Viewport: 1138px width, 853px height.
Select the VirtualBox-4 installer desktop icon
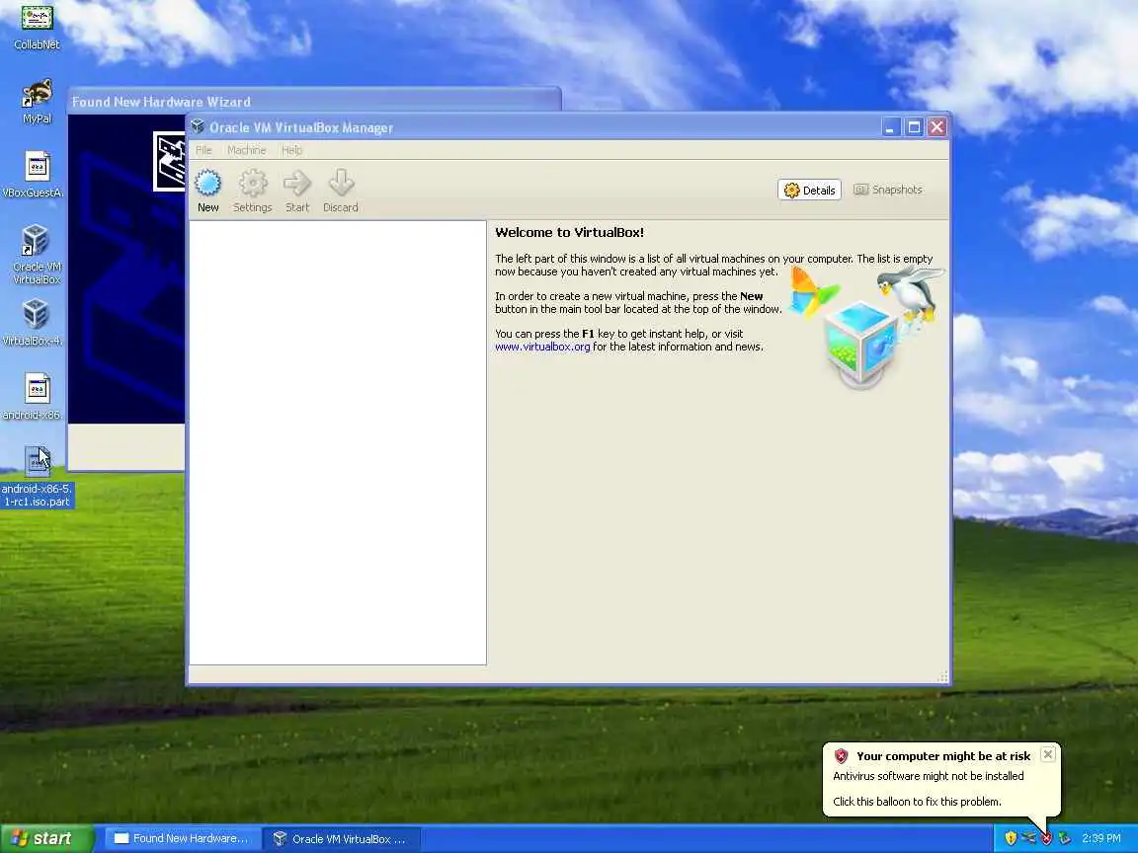(34, 323)
